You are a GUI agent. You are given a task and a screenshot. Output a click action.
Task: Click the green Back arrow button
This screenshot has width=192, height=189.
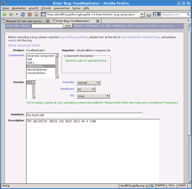4,14
